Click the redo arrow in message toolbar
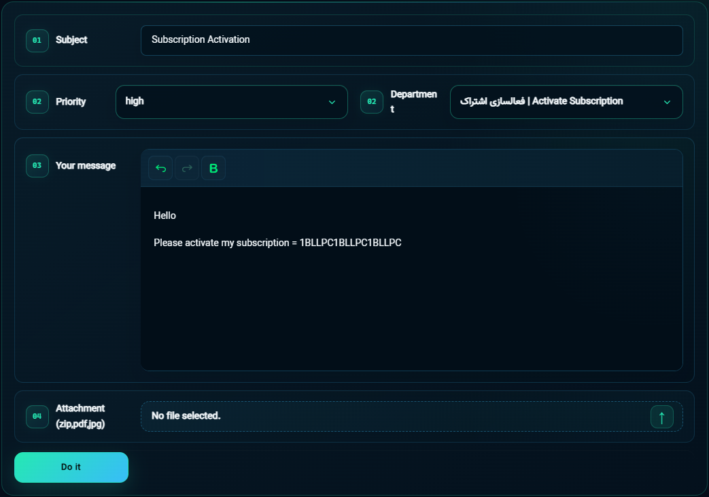 [187, 168]
